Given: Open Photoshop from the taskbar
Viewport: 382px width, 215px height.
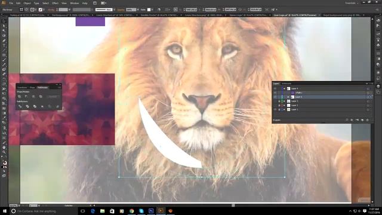Looking at the screenshot, I should coord(151,211).
